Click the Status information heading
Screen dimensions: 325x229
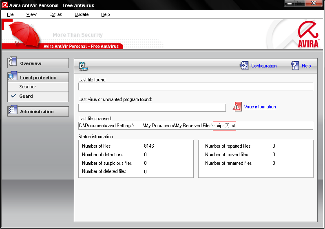pos(96,137)
